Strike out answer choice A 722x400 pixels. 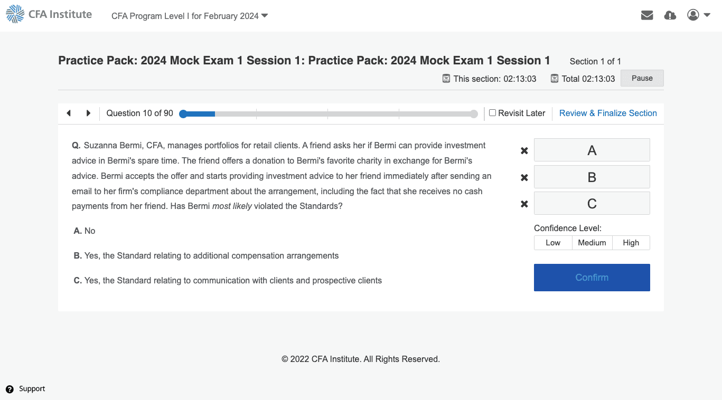pos(523,150)
